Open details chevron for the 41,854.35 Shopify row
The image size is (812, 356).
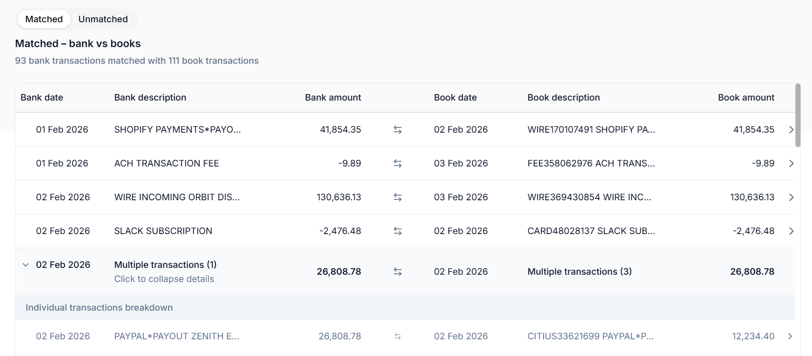pyautogui.click(x=791, y=130)
